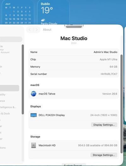Click the Mac Studio title heading
The image size is (126, 166).
click(x=74, y=38)
